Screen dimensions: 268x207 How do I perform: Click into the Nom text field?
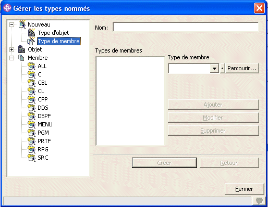point(186,27)
